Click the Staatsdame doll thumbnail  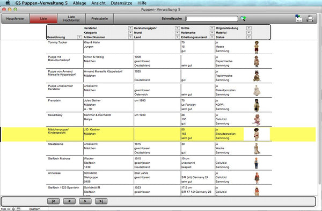(257, 149)
